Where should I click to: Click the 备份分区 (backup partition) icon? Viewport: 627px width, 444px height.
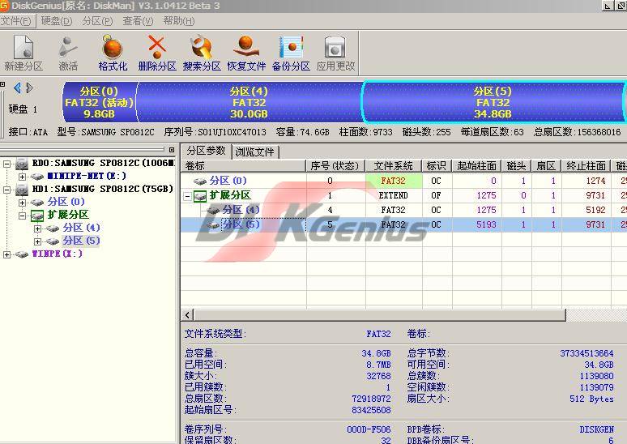point(291,47)
